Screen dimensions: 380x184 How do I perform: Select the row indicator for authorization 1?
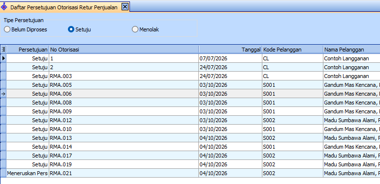[x=3, y=58]
